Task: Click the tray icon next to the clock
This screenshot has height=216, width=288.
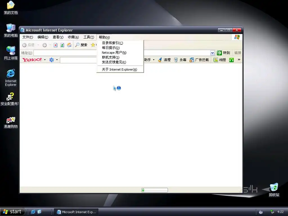Action: pos(272,212)
